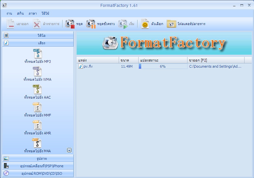This screenshot has width=254, height=178.
Task: Click the เอาออก (Remove) toolbar icon
Action: coord(10,24)
